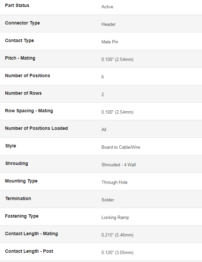This screenshot has height=262, width=202.
Task: Select the Active status value
Action: coord(107,7)
